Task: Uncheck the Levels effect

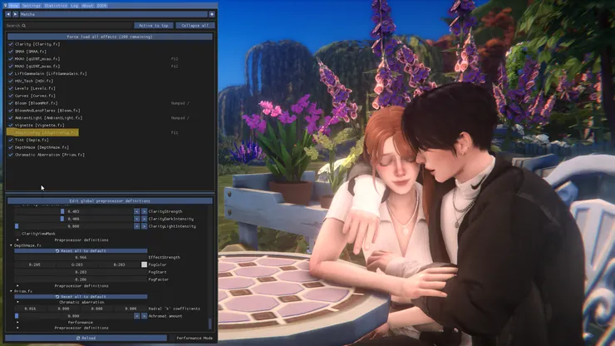Action: click(11, 88)
